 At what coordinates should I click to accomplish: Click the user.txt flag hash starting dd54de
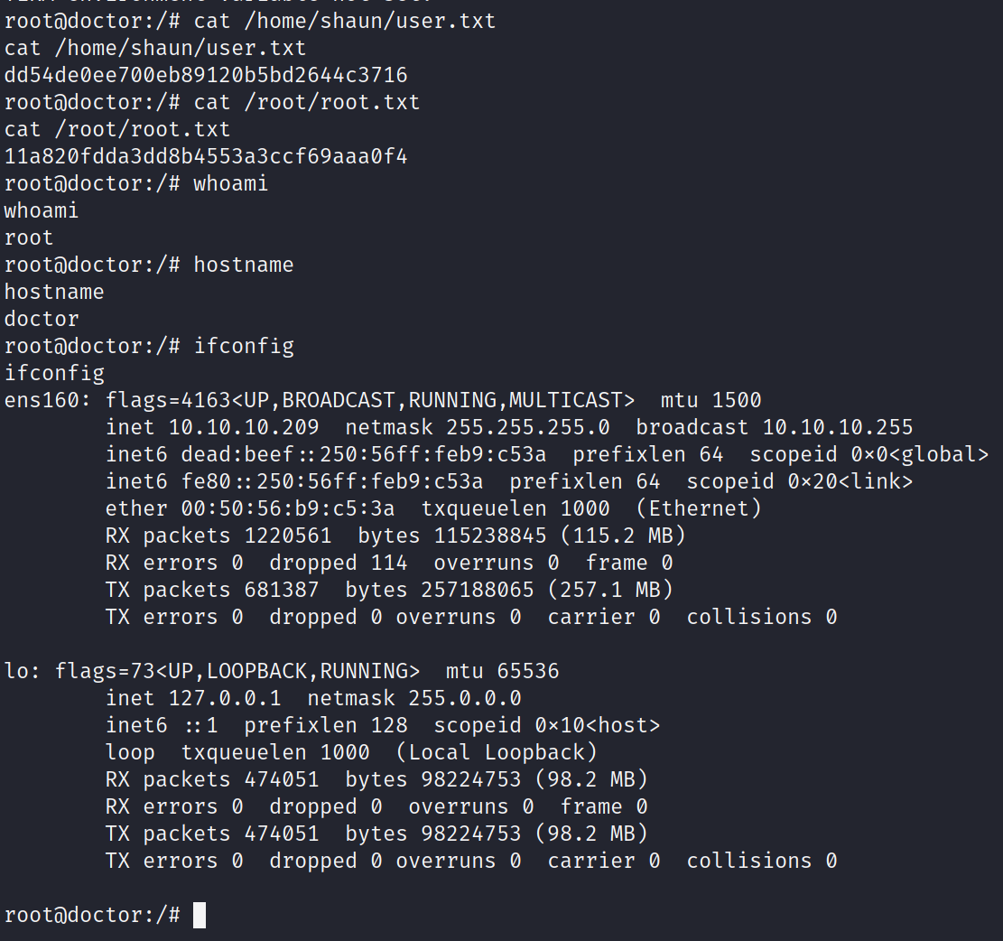(x=206, y=75)
